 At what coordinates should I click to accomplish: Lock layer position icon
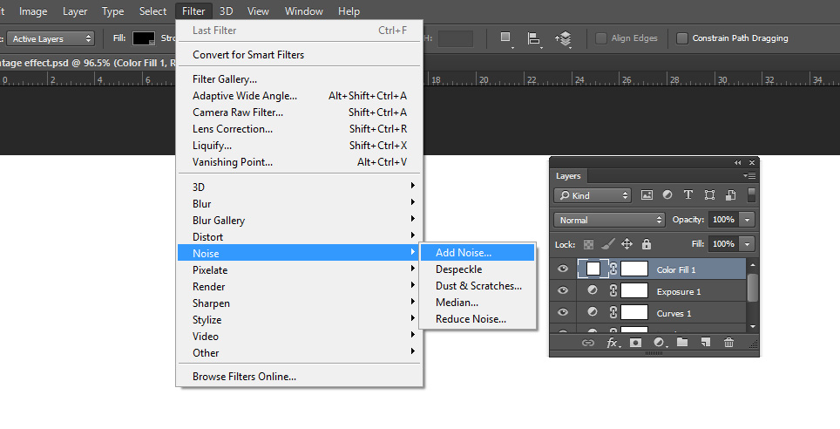627,244
